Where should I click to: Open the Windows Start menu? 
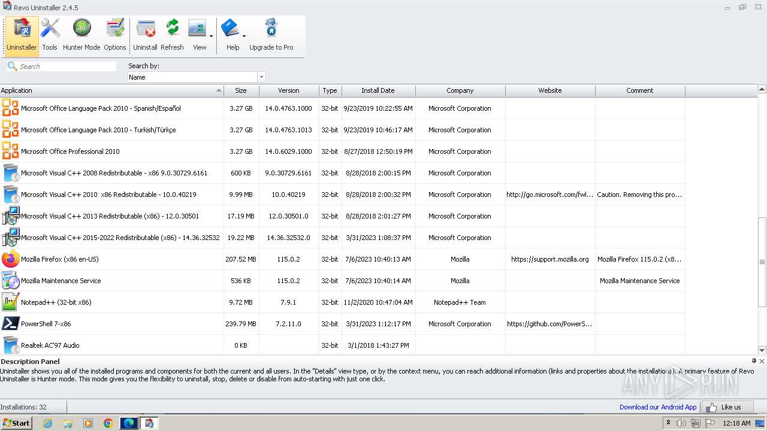16,423
